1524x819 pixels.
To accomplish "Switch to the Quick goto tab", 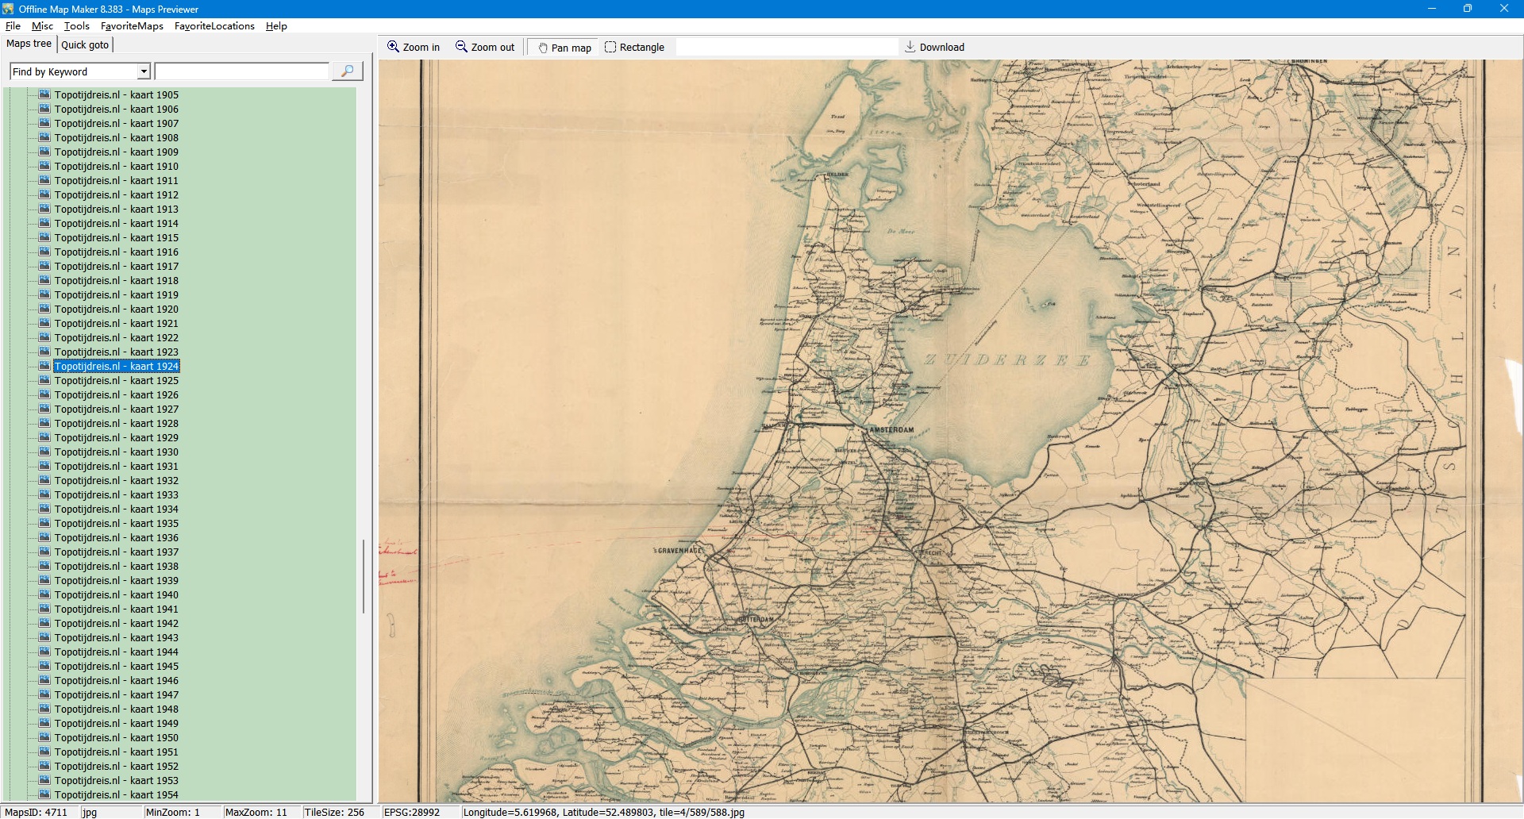I will click(x=85, y=44).
